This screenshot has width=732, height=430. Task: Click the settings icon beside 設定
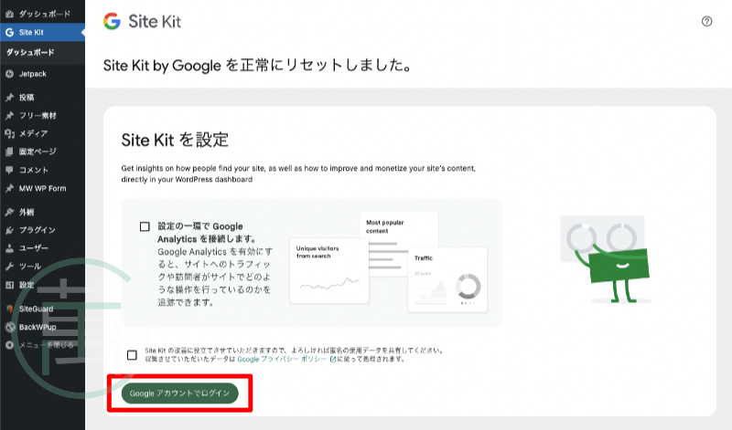click(9, 285)
